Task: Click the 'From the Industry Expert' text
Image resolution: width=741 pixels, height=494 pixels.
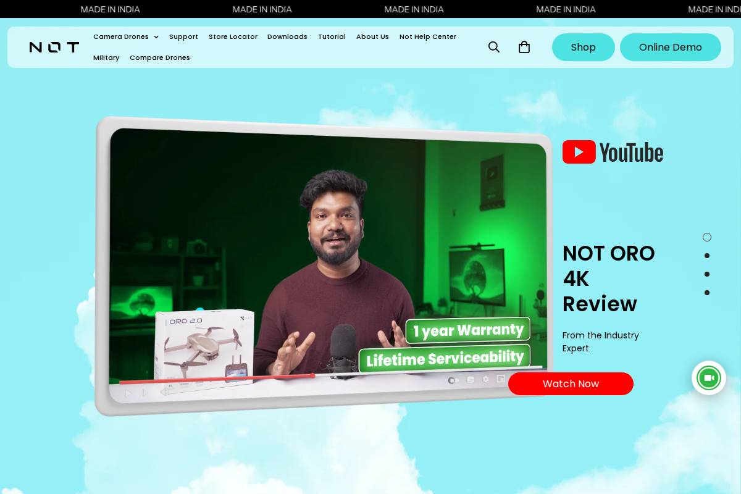Action: (x=601, y=341)
